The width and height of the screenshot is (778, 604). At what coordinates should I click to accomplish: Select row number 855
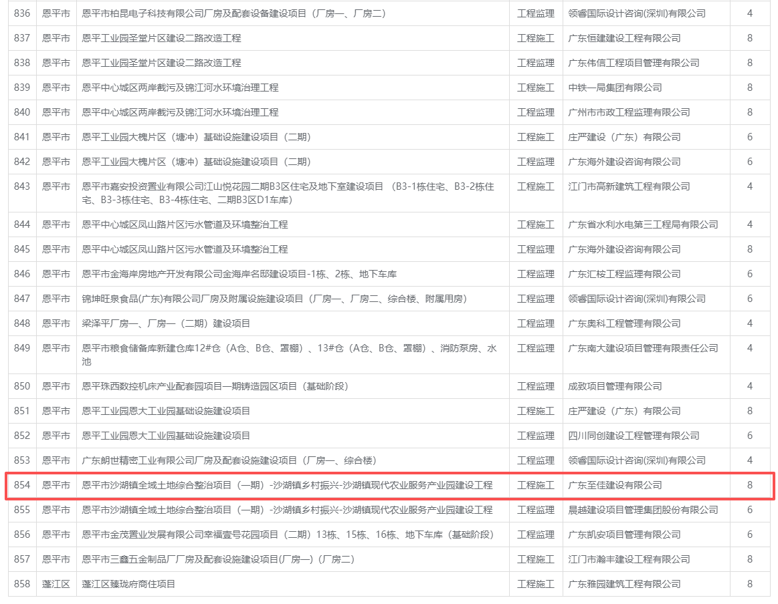coord(22,511)
